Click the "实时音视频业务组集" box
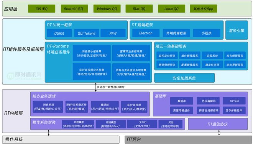Screen dimensions: 253x144 [92, 72]
